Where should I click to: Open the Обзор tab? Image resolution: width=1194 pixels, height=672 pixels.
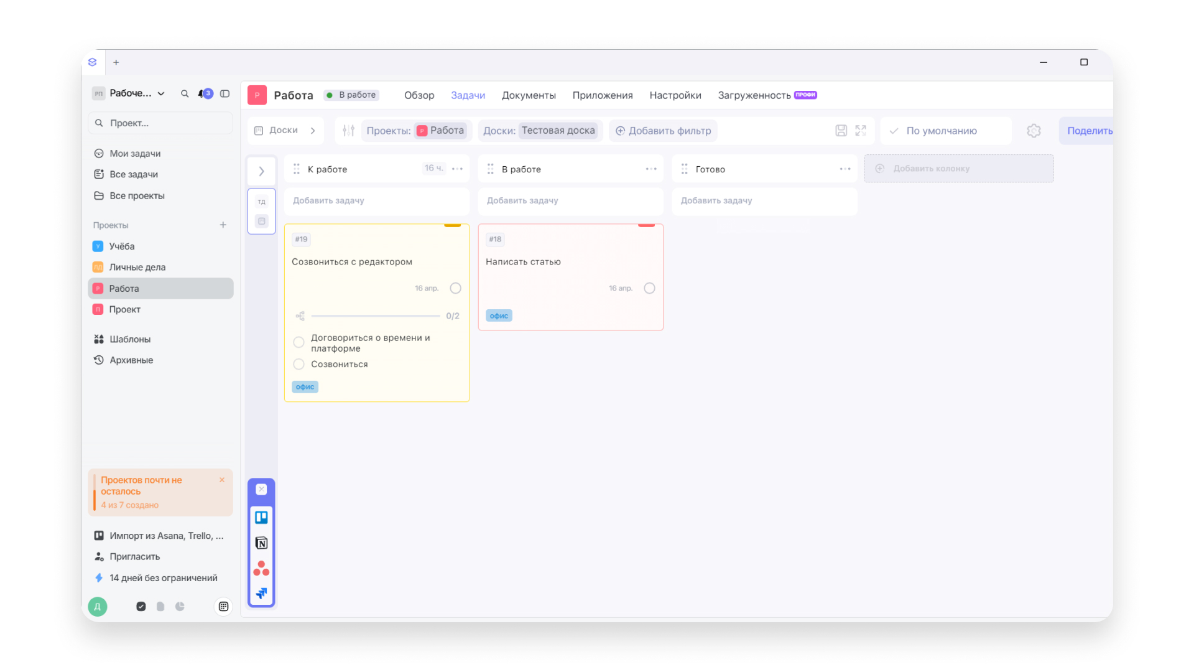tap(419, 95)
